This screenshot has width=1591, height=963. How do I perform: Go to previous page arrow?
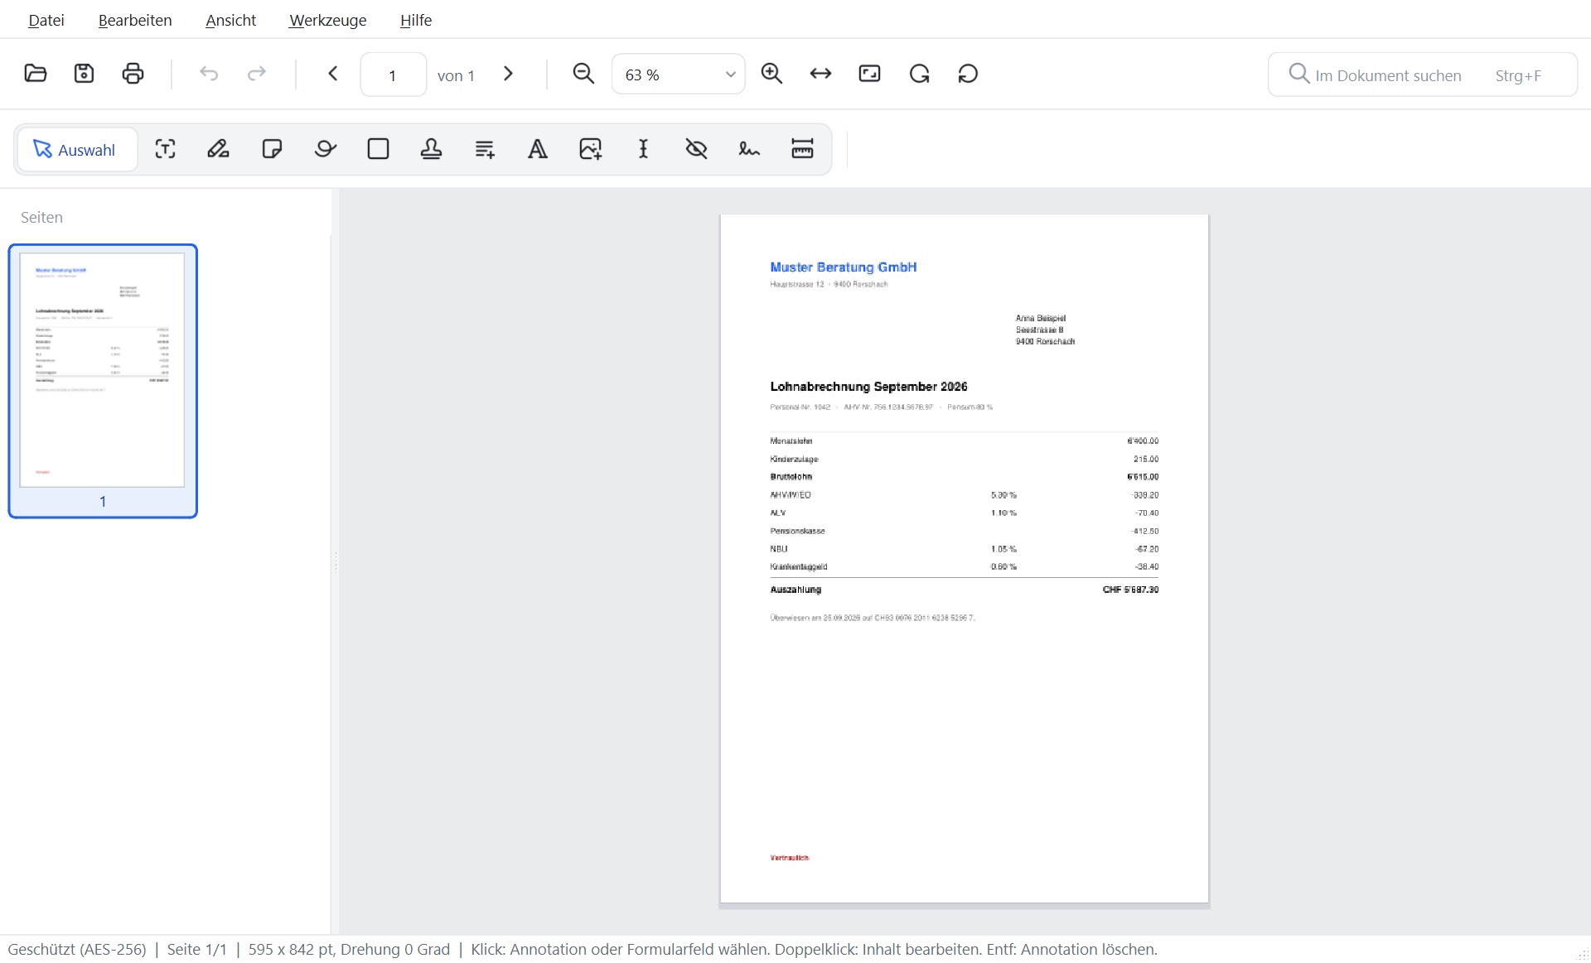(x=333, y=74)
